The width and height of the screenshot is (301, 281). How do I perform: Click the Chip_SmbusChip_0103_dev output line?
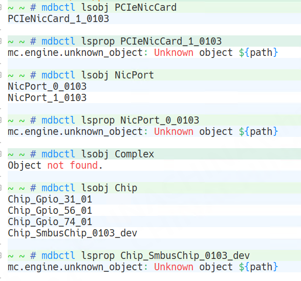(x=72, y=233)
